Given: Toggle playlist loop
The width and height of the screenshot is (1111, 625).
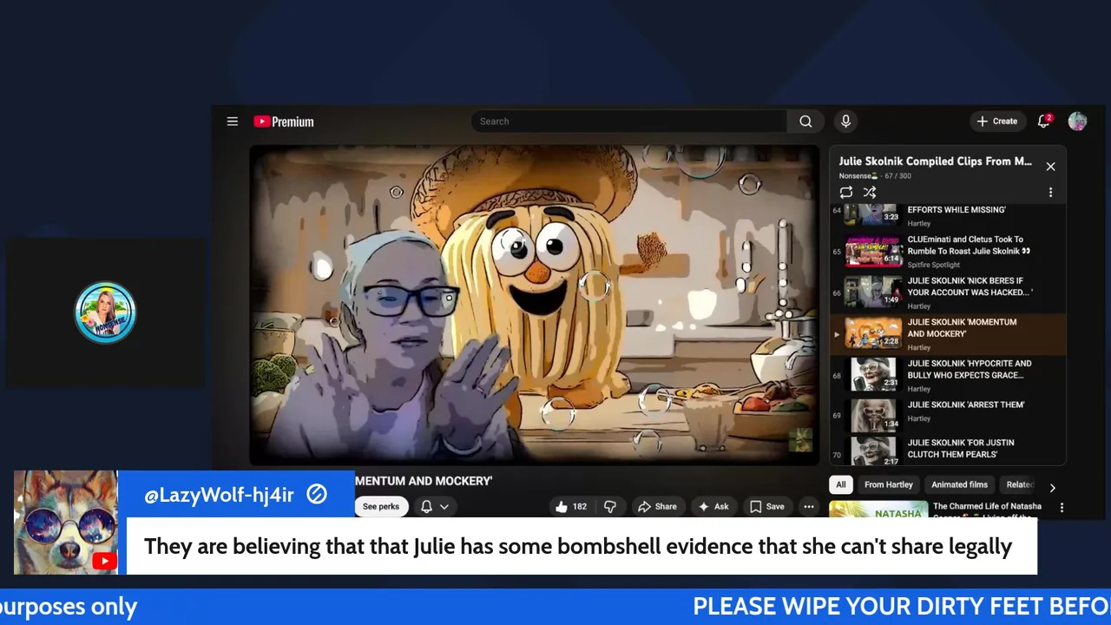Looking at the screenshot, I should [846, 193].
